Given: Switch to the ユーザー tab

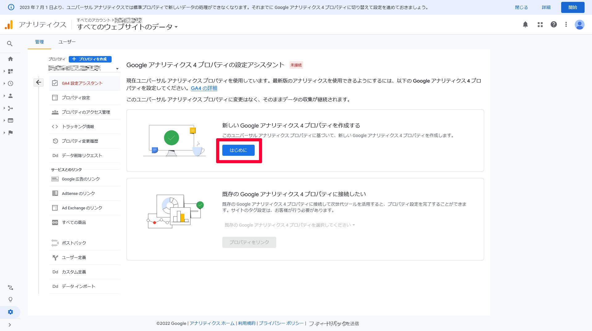Looking at the screenshot, I should point(67,42).
